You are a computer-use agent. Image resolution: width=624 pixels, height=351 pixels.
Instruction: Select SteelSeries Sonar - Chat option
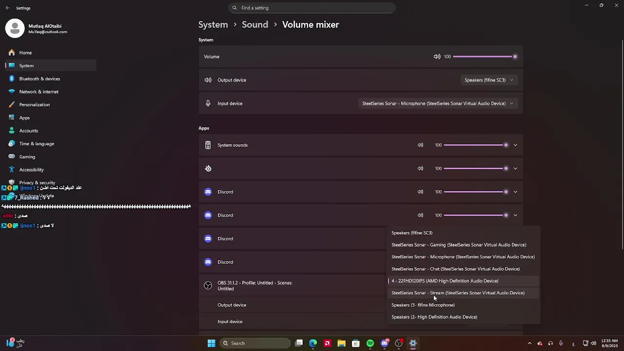pyautogui.click(x=464, y=269)
